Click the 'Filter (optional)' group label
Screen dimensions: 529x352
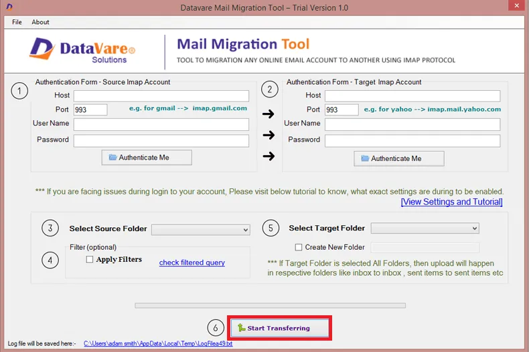click(x=93, y=247)
